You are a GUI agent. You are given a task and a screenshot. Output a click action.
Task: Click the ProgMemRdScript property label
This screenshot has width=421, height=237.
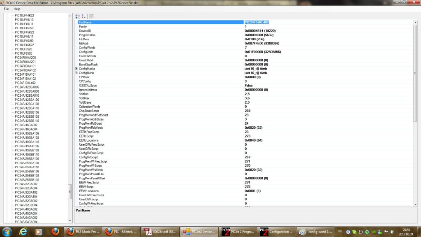pos(90,123)
